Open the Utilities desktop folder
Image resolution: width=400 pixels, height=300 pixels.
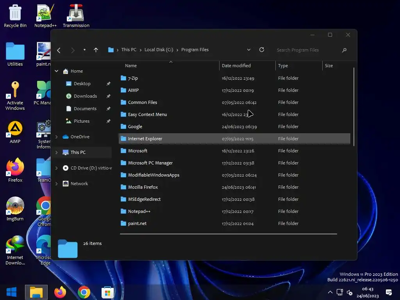coord(15,54)
